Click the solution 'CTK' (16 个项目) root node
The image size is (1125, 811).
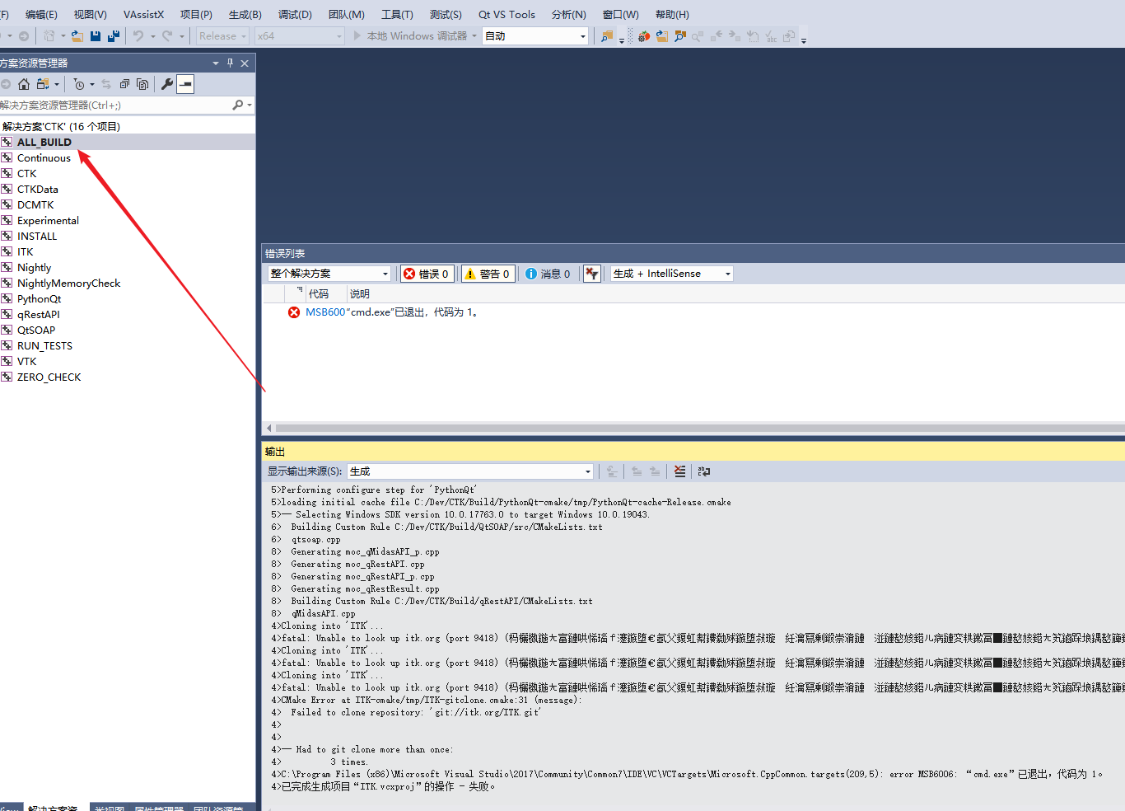click(x=62, y=126)
